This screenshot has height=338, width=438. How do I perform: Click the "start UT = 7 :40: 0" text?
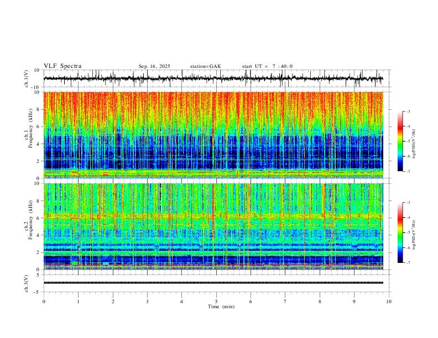[267, 66]
